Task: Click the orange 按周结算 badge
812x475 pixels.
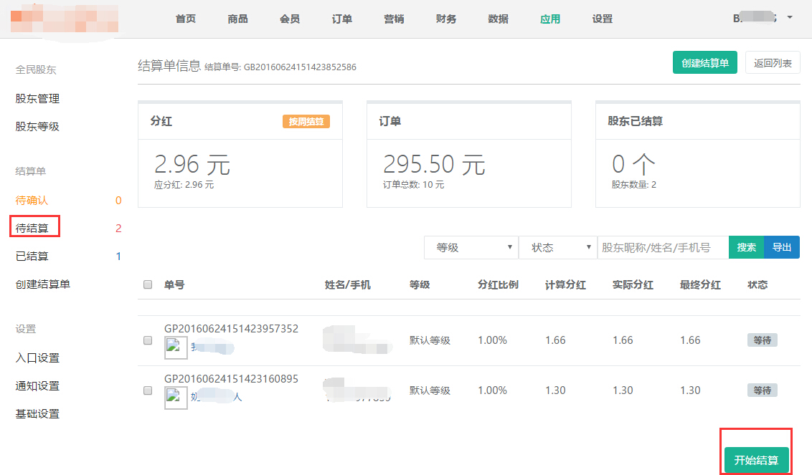Action: (306, 122)
